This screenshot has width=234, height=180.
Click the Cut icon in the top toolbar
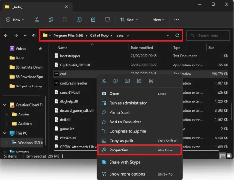tap(37, 20)
